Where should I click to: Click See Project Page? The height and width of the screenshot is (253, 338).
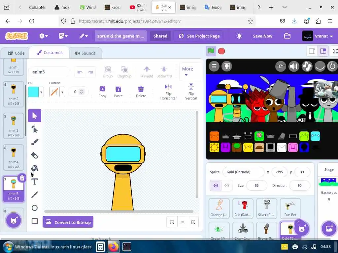(x=199, y=36)
